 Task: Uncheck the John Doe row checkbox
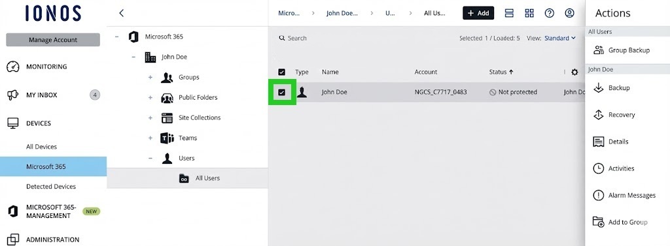point(281,92)
